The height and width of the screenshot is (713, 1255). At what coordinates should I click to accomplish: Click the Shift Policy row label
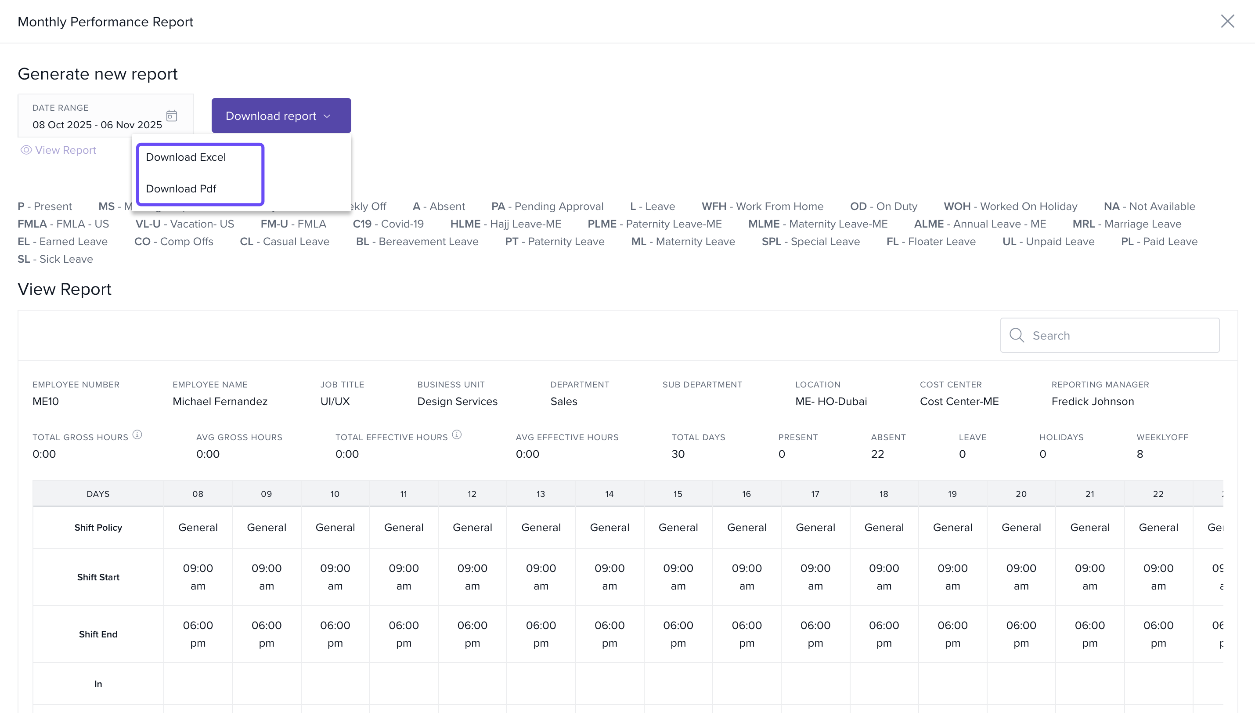click(x=98, y=528)
